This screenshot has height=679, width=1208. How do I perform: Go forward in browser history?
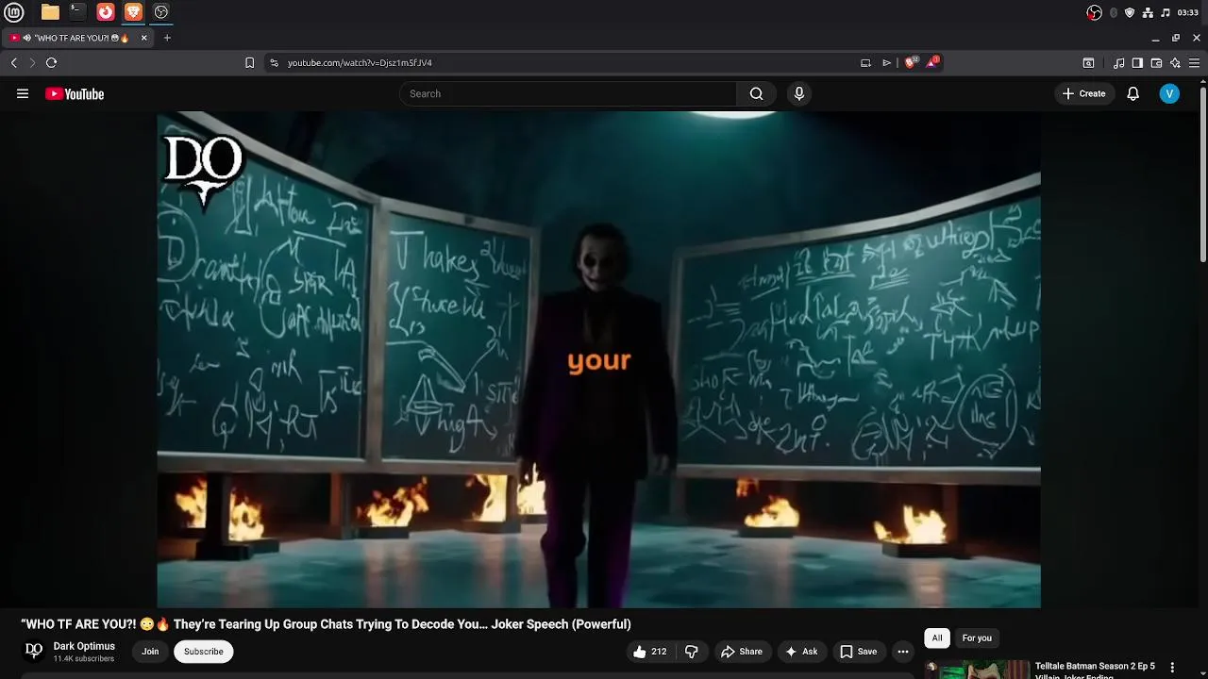[32, 63]
